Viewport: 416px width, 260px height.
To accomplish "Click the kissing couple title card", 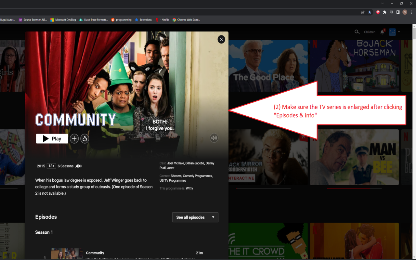I will pos(354,241).
